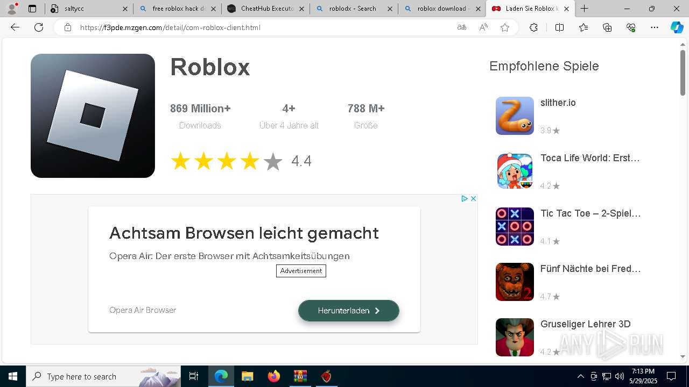The image size is (689, 387).
Task: Click the page vertical scrollbar thumb
Action: point(683,73)
